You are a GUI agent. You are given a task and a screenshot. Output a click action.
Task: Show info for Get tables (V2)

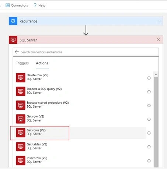pos(149,147)
